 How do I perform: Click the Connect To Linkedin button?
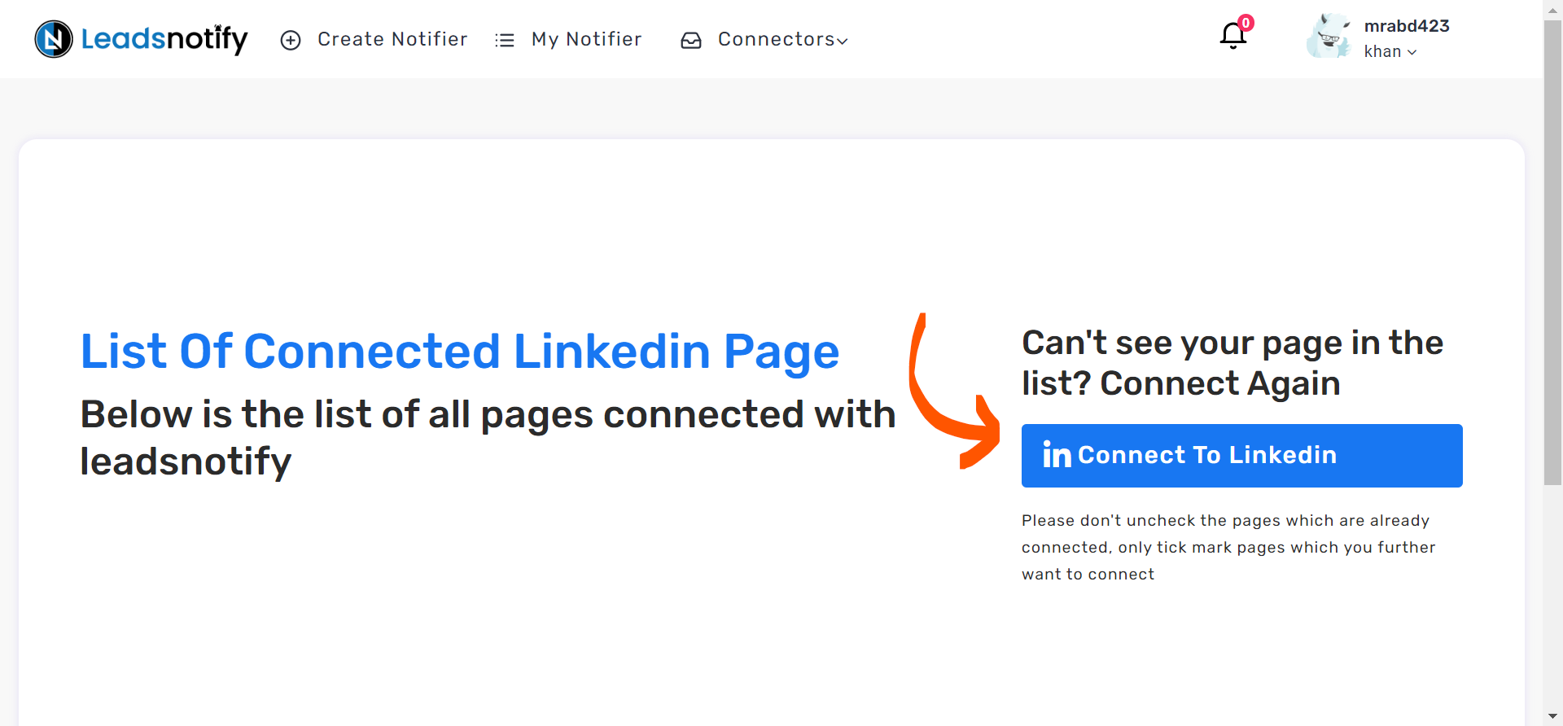pyautogui.click(x=1241, y=456)
